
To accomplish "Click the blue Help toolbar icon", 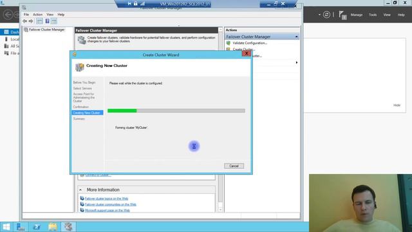I will click(x=47, y=21).
